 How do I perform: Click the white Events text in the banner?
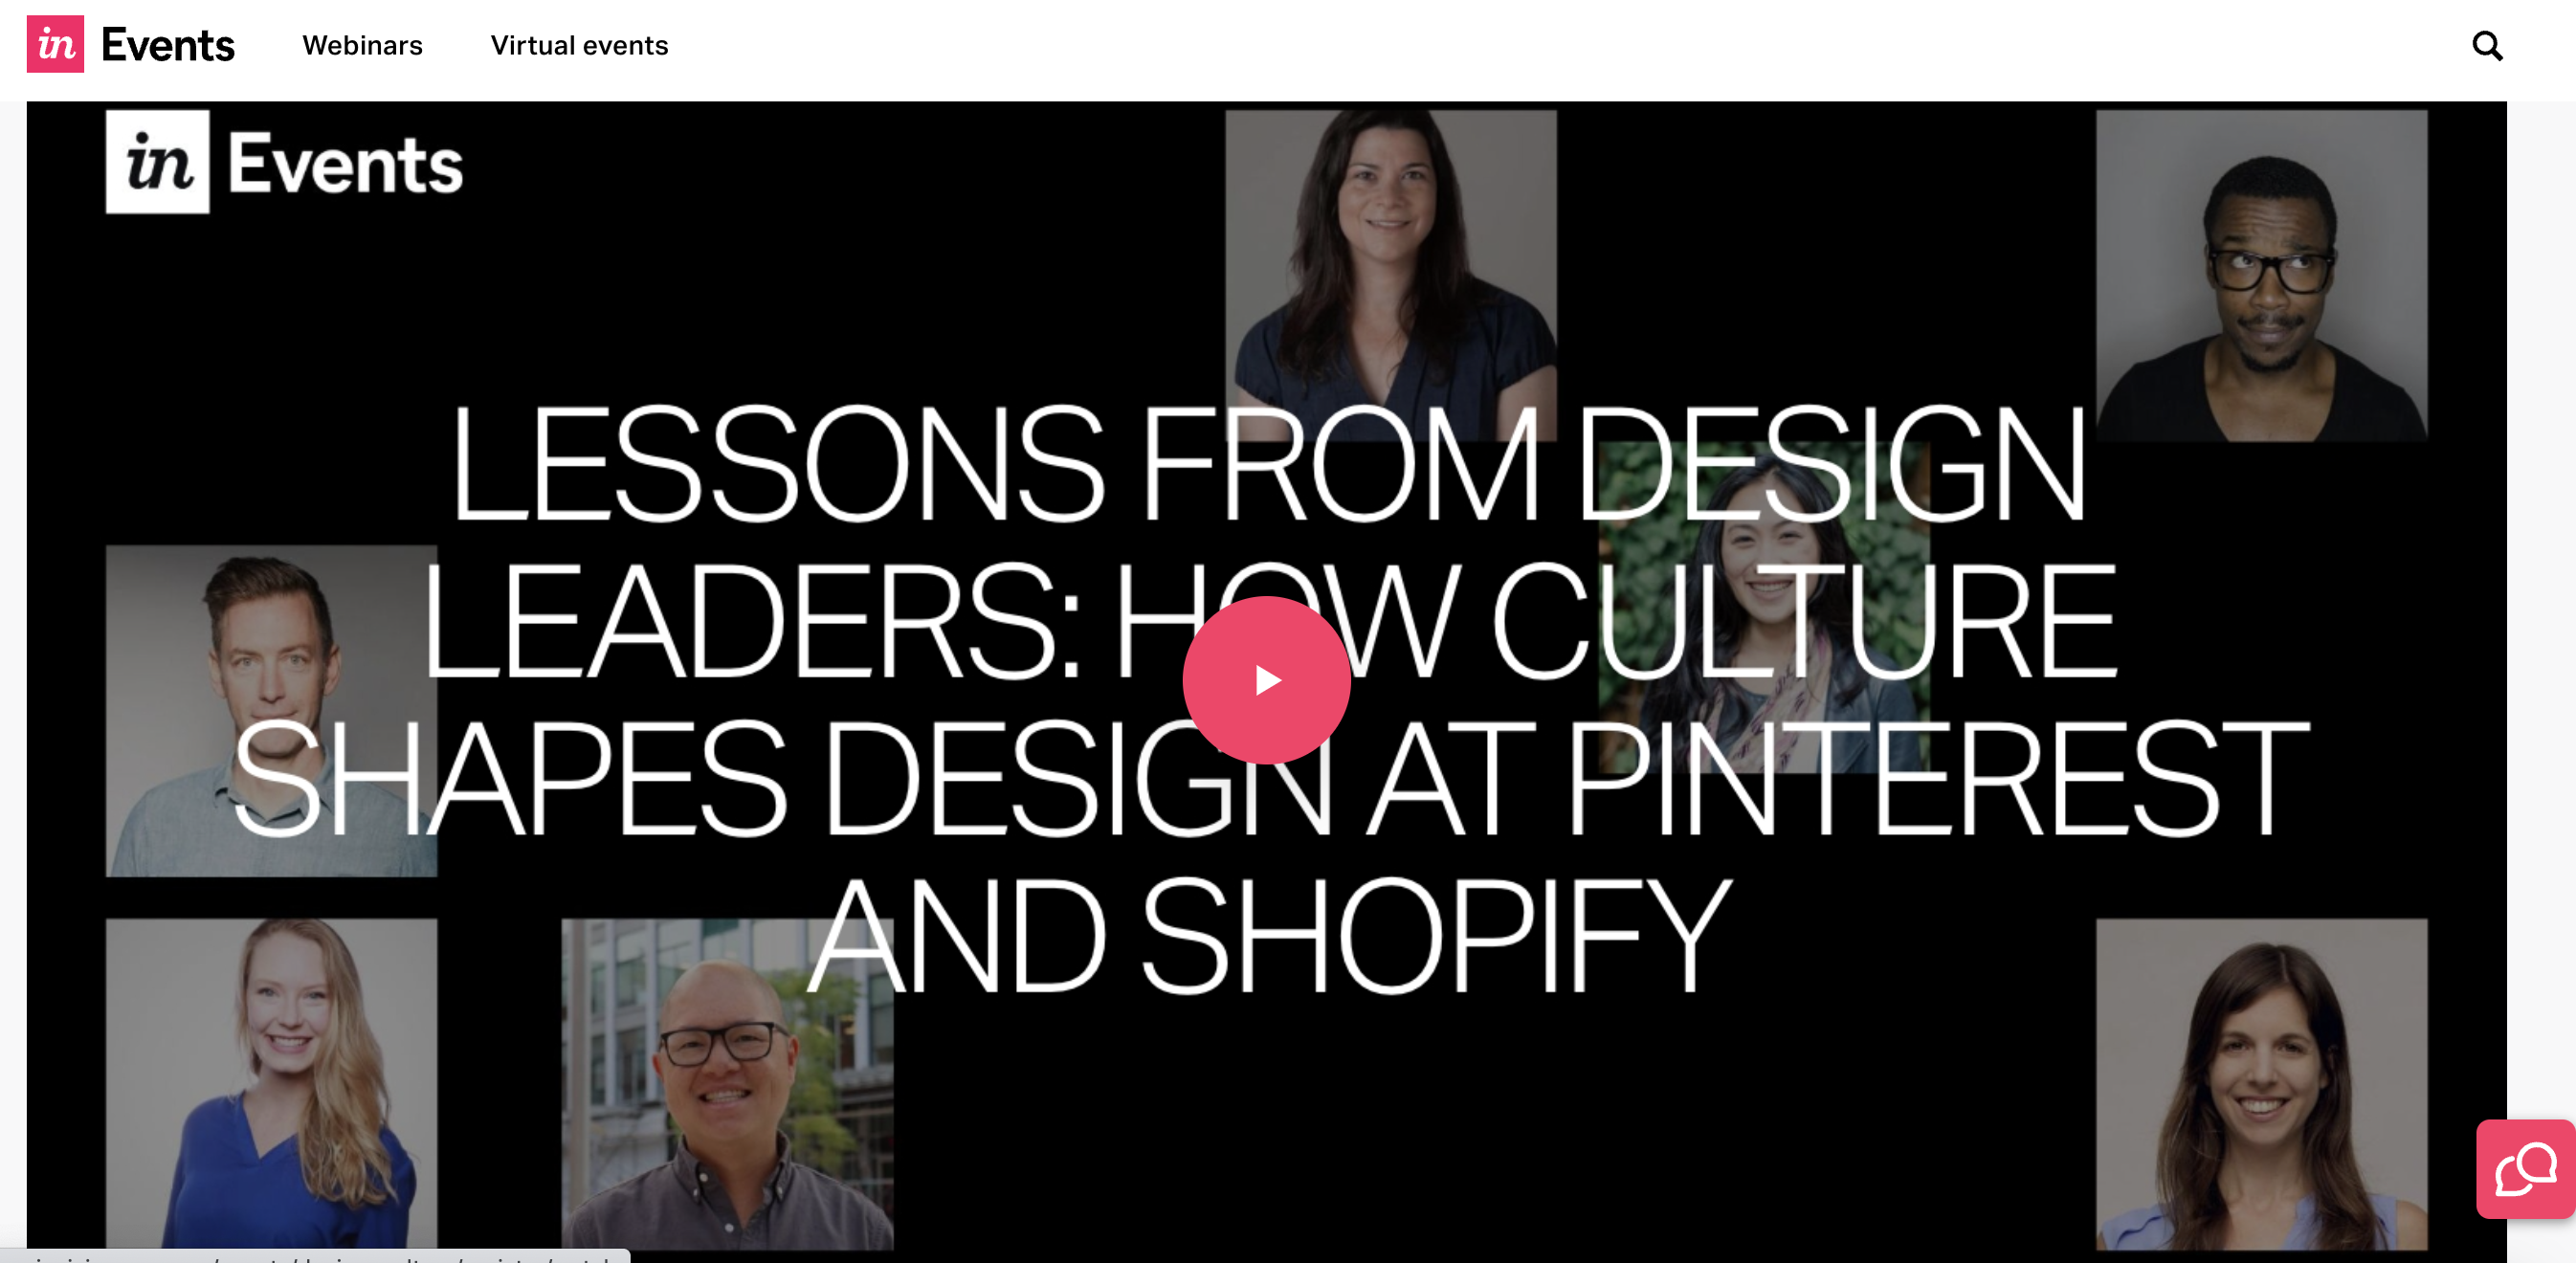pyautogui.click(x=345, y=164)
